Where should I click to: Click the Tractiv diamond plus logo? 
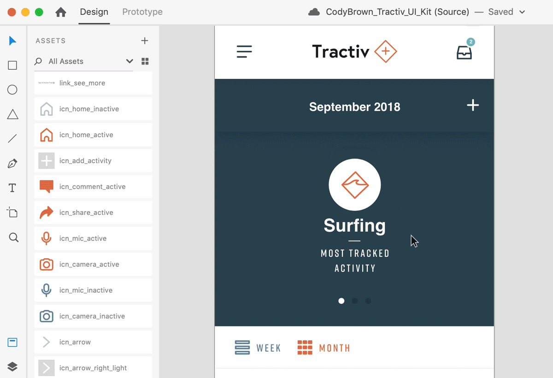coord(386,51)
